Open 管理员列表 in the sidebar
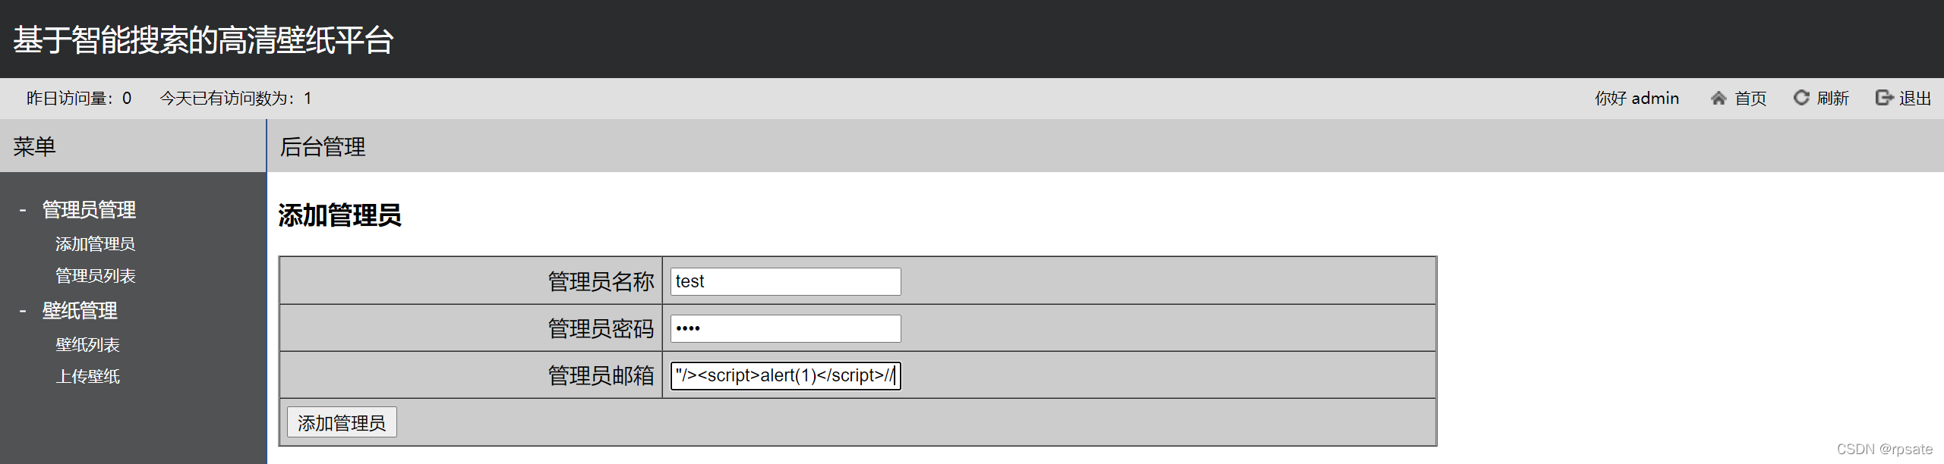This screenshot has width=1944, height=464. 95,276
